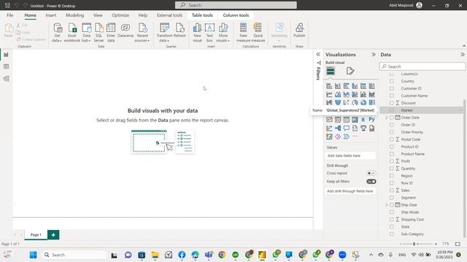Select the Clustered column chart visual

355,86
